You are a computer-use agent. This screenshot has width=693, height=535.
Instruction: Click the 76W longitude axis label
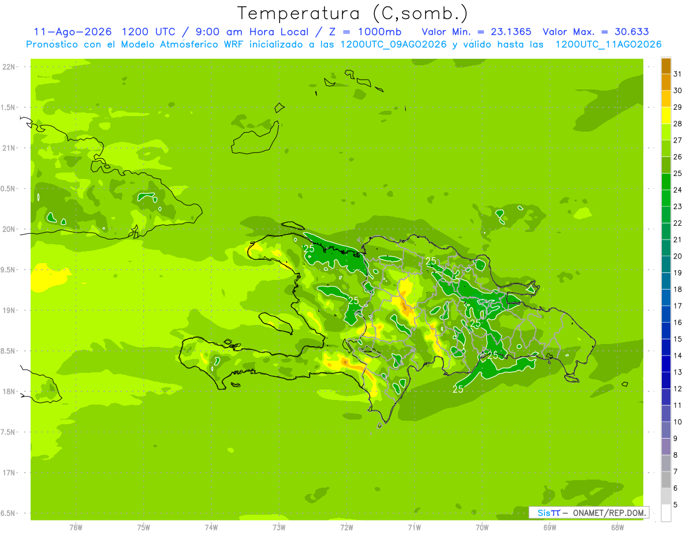pos(76,527)
